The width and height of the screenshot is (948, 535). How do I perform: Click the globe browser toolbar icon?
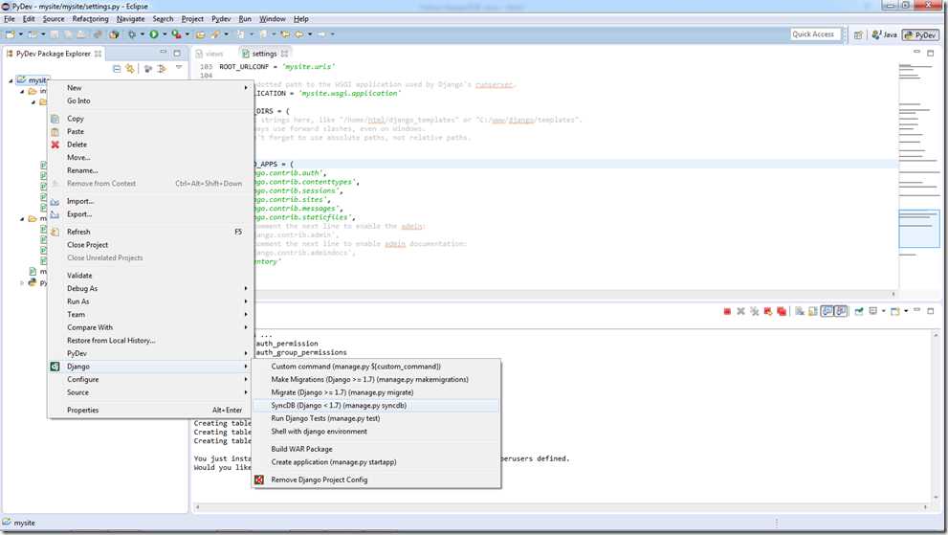tap(114, 34)
